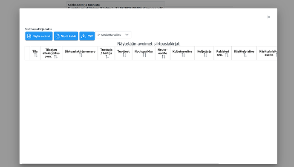Sort by Noutopaikka column icon
The height and width of the screenshot is (167, 294).
point(144,55)
